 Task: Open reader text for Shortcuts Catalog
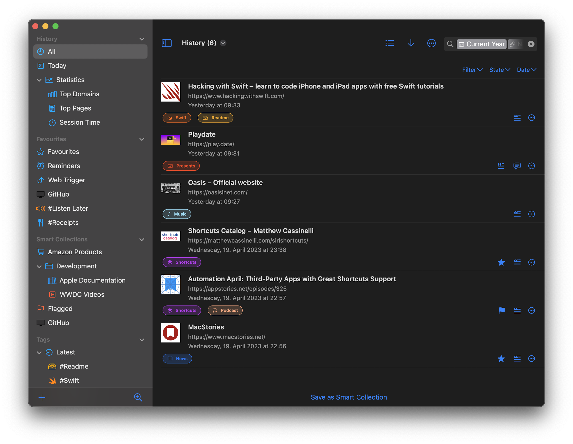click(x=517, y=262)
